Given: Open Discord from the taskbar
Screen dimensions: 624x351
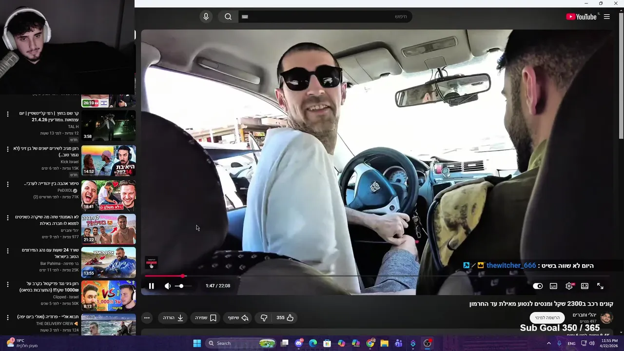Looking at the screenshot, I should (x=299, y=343).
